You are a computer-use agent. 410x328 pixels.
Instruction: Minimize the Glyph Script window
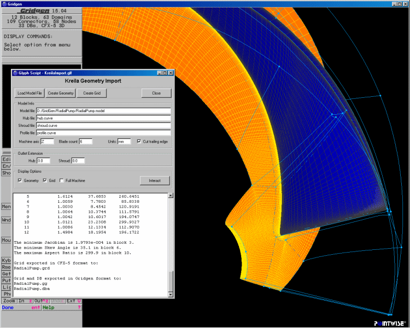point(160,73)
